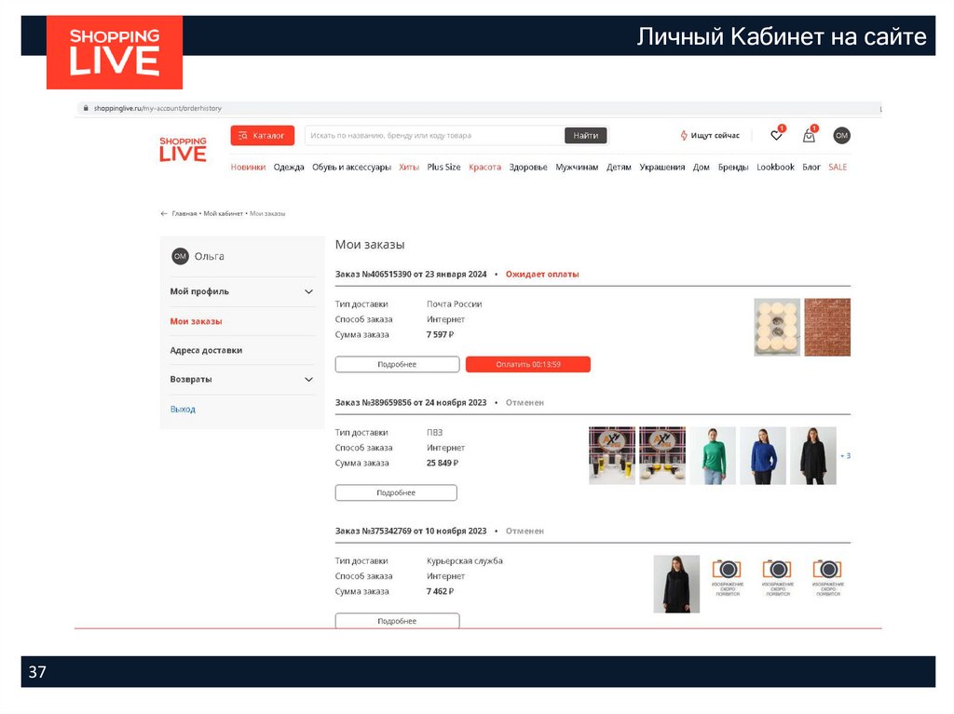Click the back arrow in breadcrumbs
This screenshot has width=954, height=714.
point(164,213)
